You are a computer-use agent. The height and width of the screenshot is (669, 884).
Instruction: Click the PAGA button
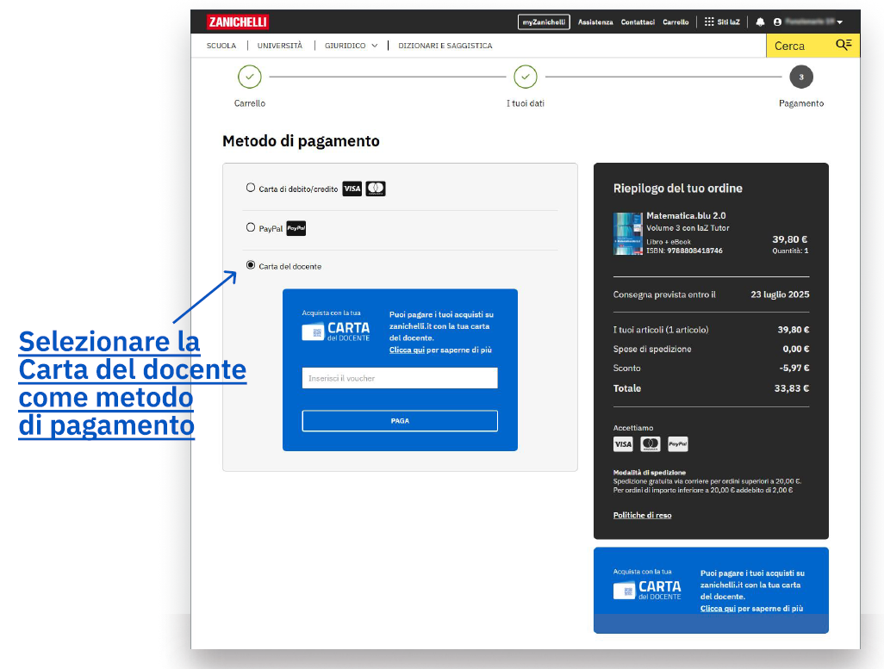400,421
